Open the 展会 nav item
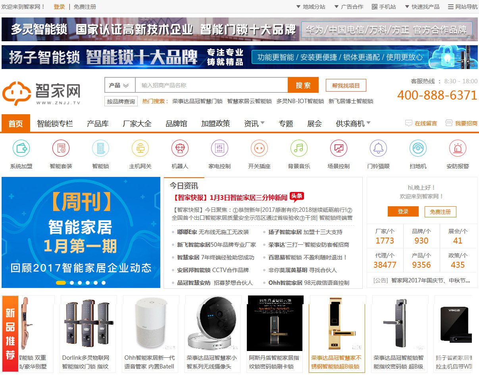 click(x=314, y=123)
